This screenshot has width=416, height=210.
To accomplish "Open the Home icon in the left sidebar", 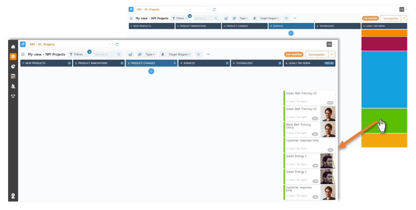I will click(x=13, y=47).
